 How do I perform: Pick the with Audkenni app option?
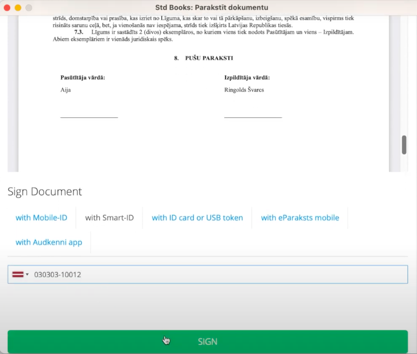pos(49,242)
